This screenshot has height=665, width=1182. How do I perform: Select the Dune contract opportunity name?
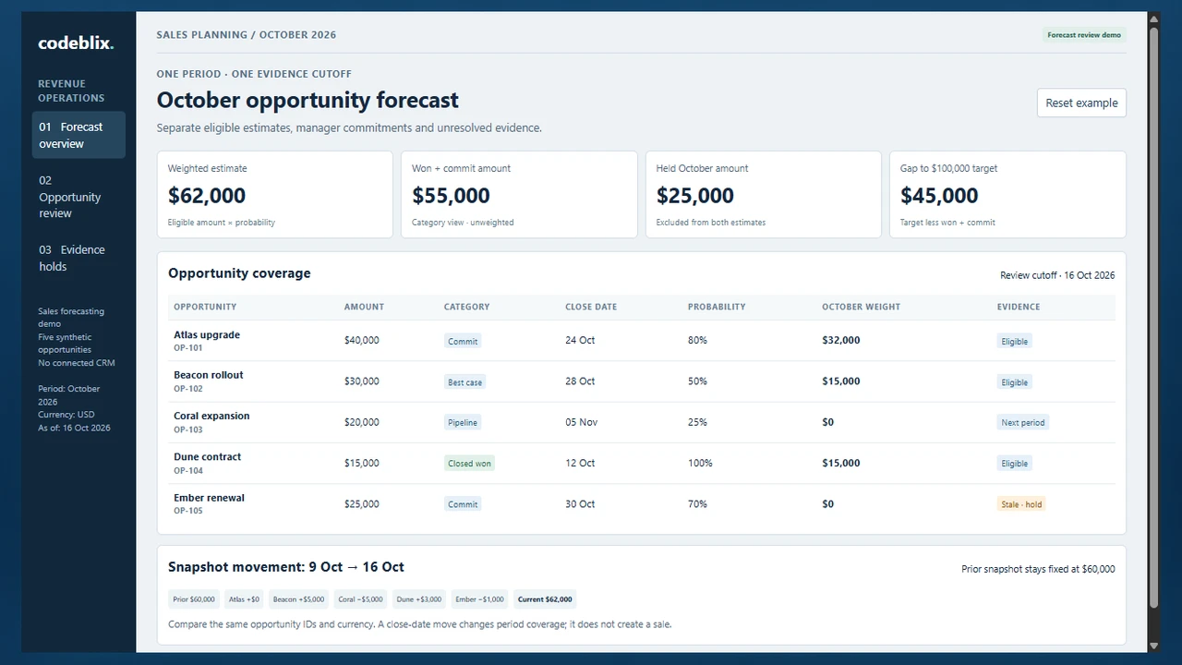click(x=208, y=457)
